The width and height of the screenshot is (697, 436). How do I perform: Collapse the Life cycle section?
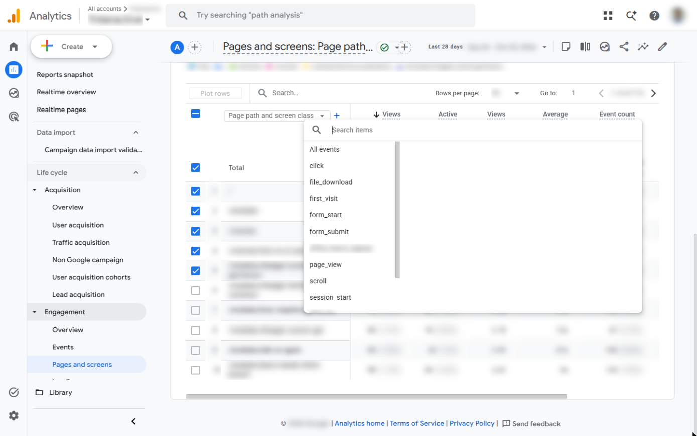click(136, 172)
